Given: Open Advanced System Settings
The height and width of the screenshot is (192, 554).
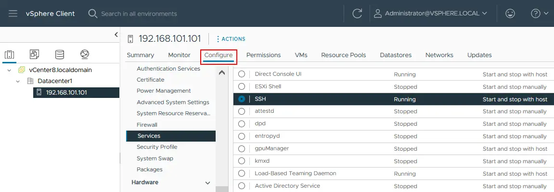Looking at the screenshot, I should pyautogui.click(x=173, y=102).
